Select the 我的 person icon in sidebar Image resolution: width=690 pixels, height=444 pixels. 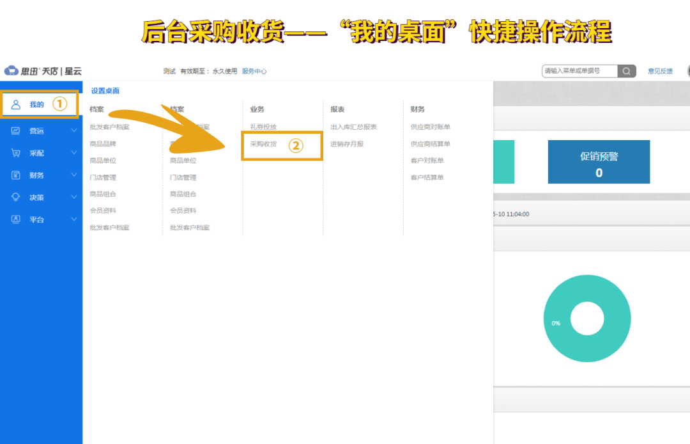(15, 104)
